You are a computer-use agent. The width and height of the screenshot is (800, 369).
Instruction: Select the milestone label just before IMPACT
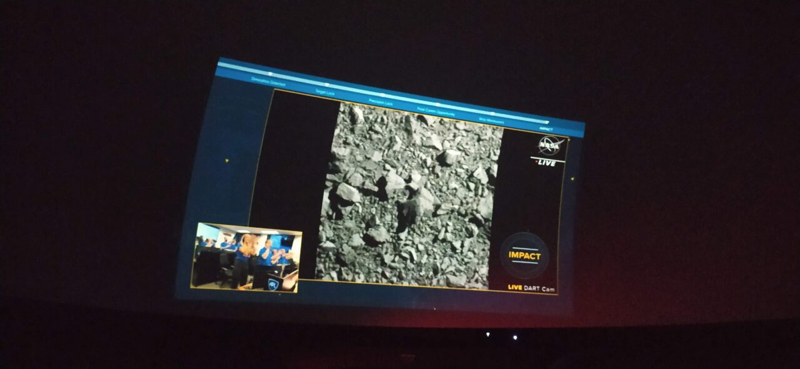pos(491,121)
